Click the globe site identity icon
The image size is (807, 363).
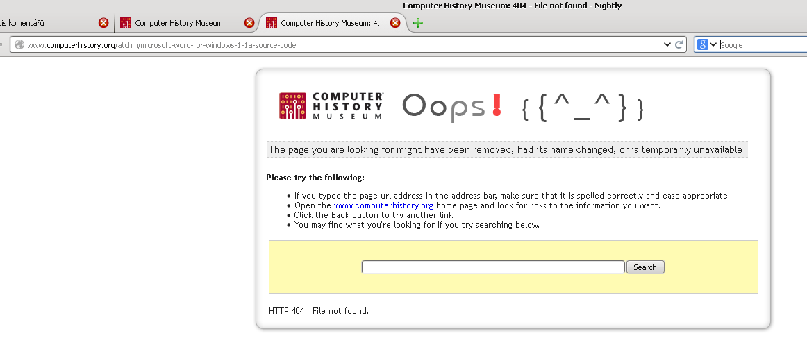19,44
